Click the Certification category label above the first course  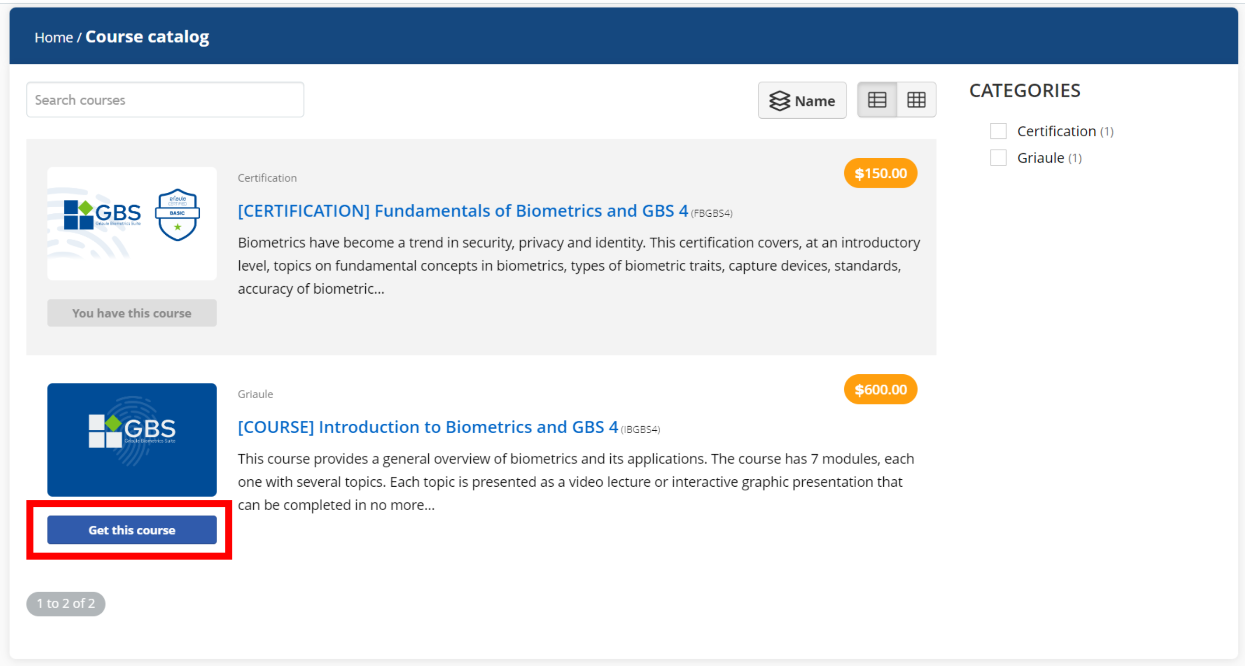point(267,178)
